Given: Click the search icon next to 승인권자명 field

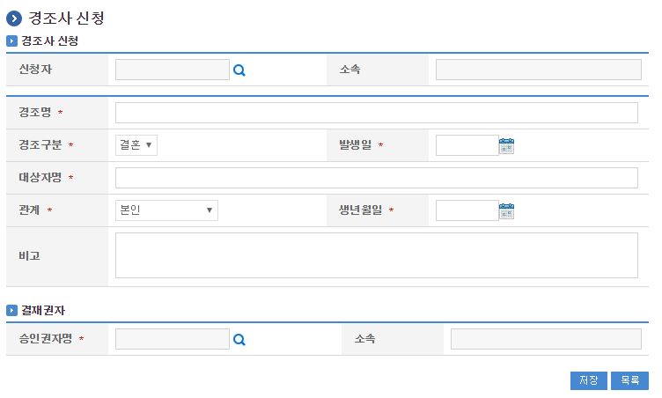Looking at the screenshot, I should [239, 340].
